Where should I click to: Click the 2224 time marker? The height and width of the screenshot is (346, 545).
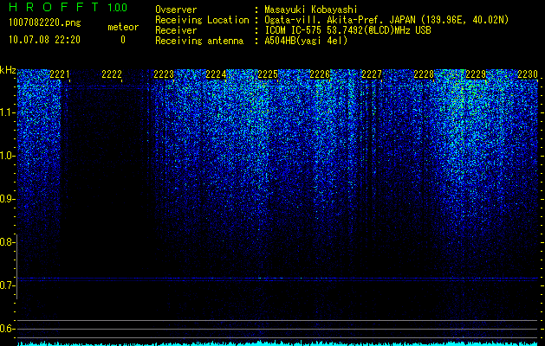[216, 74]
